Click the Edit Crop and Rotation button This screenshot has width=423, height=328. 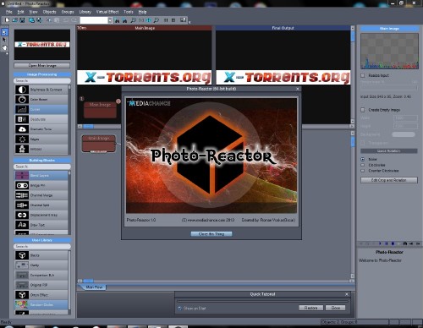389,180
